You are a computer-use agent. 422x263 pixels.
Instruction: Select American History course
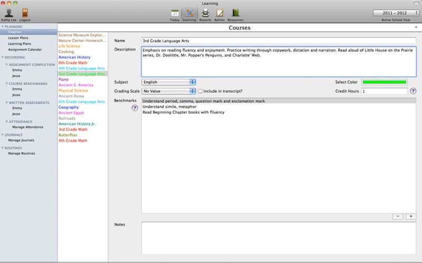coord(74,57)
